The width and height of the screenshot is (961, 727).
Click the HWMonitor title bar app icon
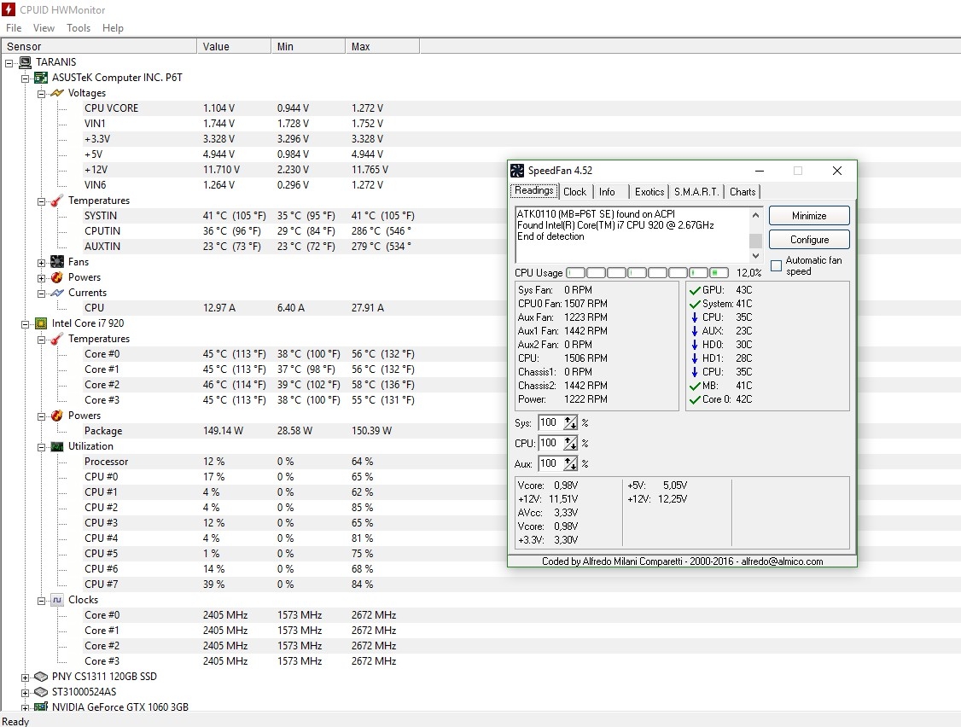(8, 9)
